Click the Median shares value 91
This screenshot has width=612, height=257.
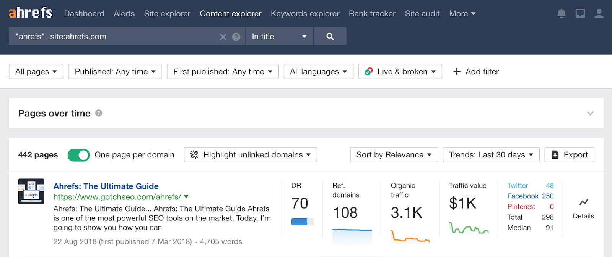click(x=550, y=228)
